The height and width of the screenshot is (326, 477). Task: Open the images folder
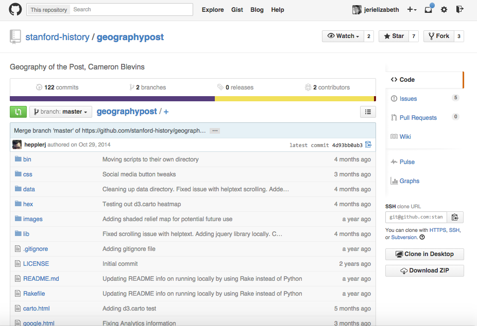point(33,219)
